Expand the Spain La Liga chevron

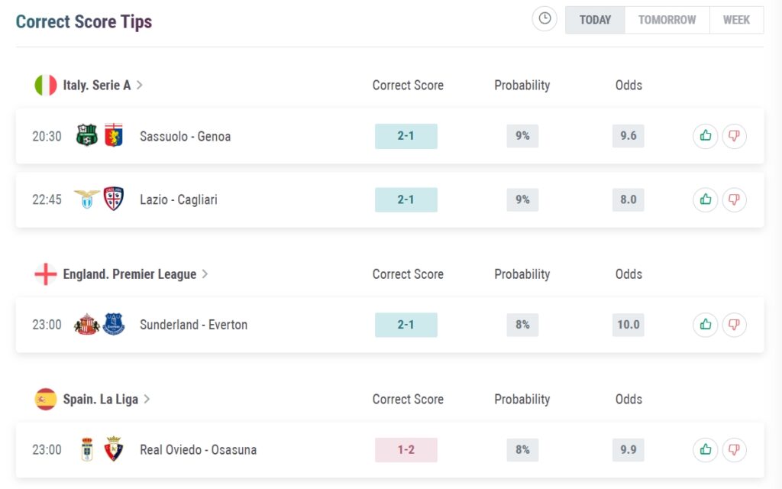(x=147, y=398)
